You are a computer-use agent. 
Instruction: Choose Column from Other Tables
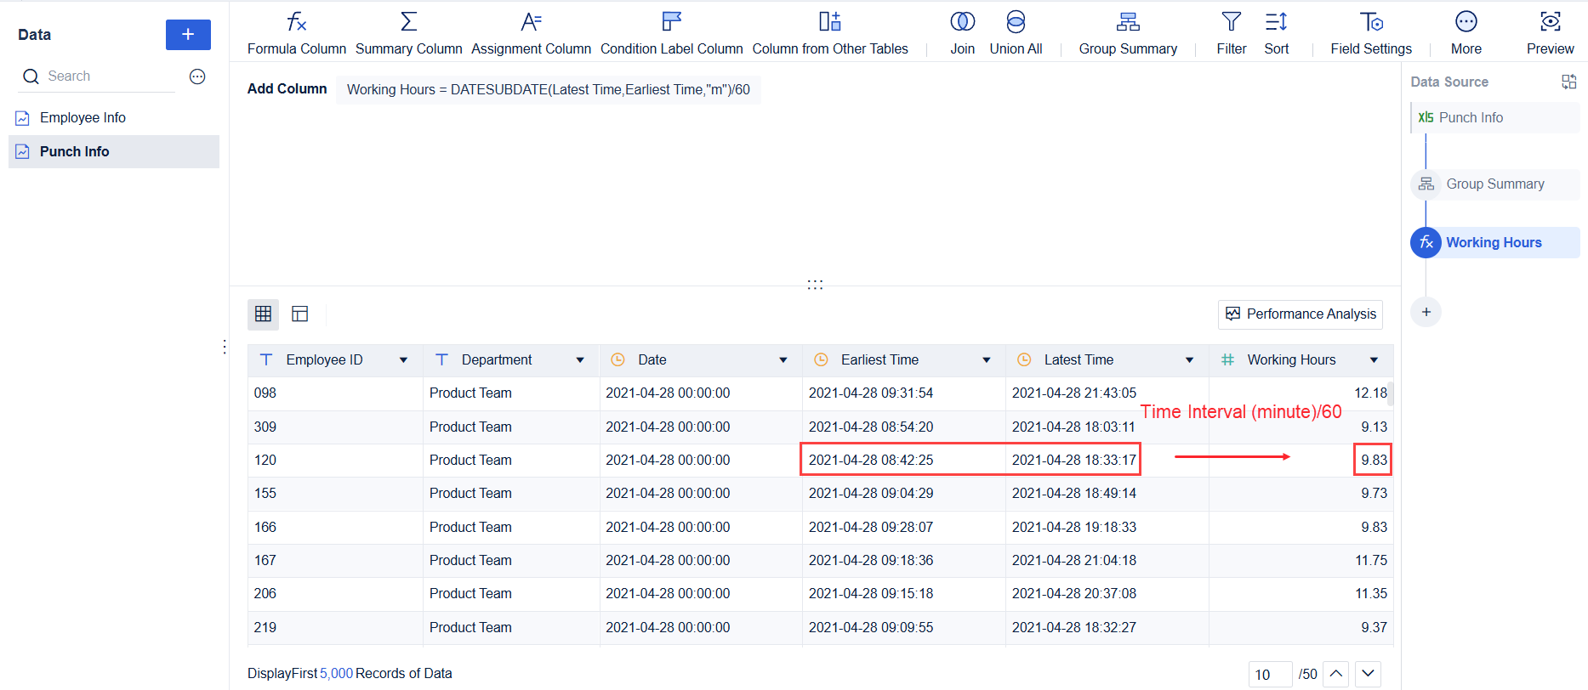pos(830,33)
